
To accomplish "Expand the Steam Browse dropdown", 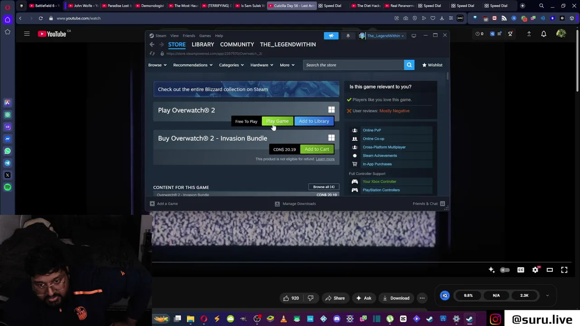I will (x=157, y=65).
